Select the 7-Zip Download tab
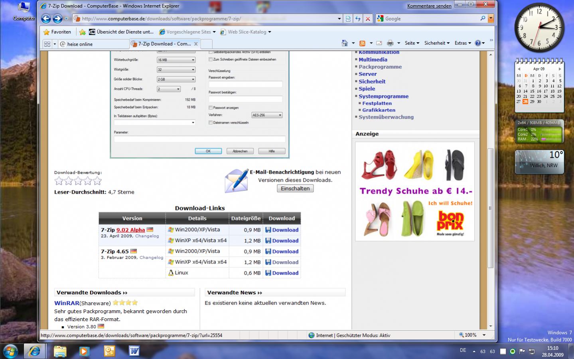This screenshot has width=574, height=359. pos(164,44)
